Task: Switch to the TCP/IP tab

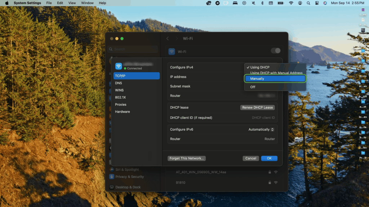Action: click(137, 76)
